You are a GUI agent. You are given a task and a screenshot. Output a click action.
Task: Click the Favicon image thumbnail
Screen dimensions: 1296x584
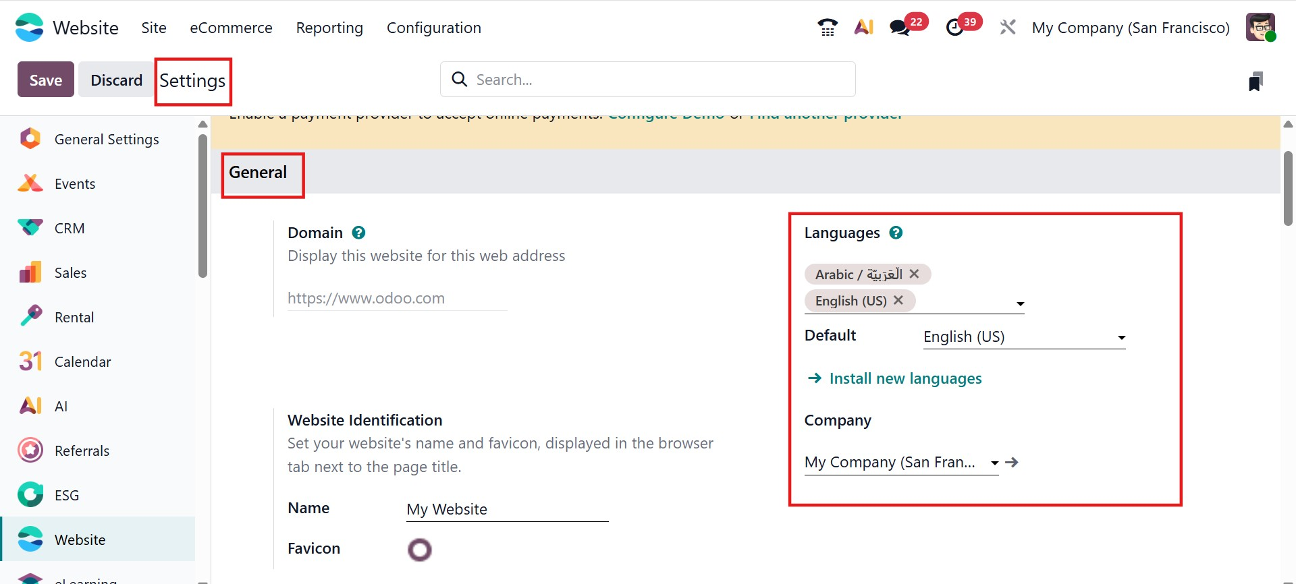(x=419, y=550)
